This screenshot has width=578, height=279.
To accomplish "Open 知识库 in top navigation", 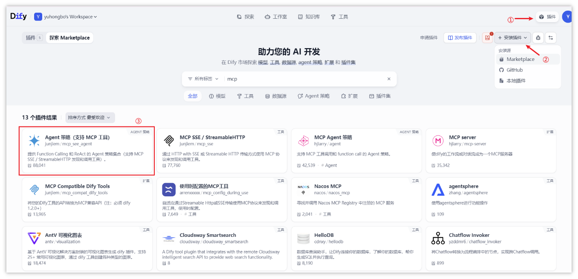I will tap(309, 17).
